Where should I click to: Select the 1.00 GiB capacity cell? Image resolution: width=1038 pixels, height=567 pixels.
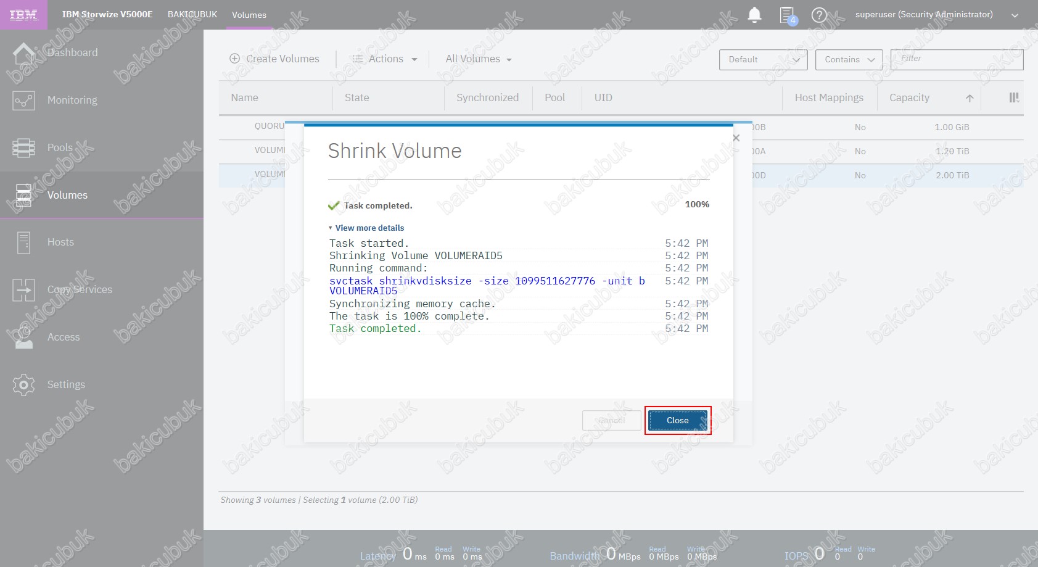coord(952,127)
